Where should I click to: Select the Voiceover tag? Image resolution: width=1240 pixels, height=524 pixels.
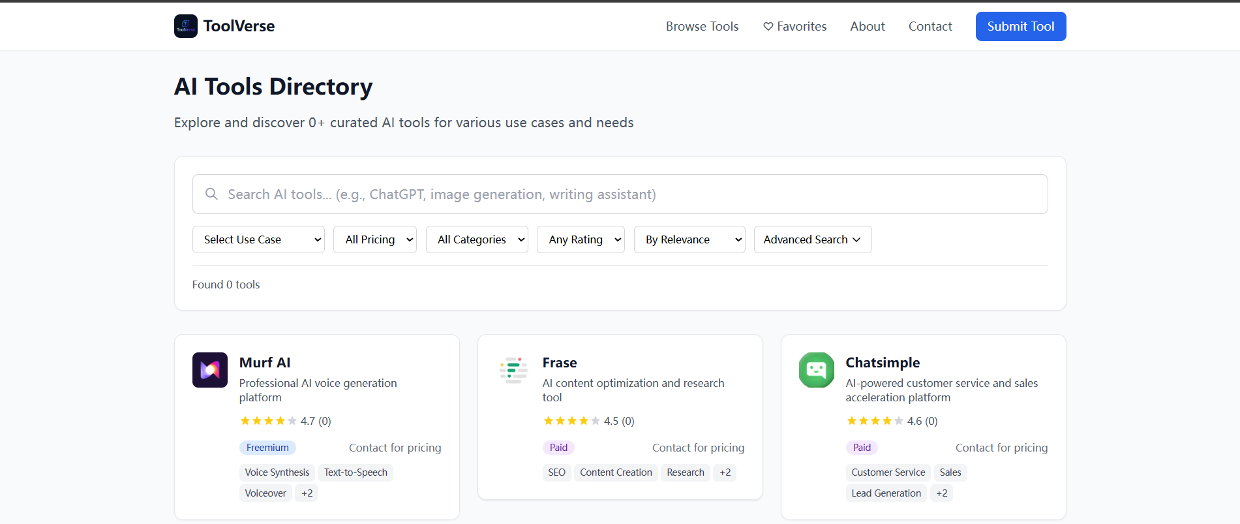[x=265, y=493]
